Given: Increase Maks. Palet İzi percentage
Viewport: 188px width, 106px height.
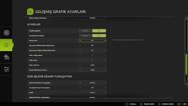Looking at the screenshot, I should point(104,65).
